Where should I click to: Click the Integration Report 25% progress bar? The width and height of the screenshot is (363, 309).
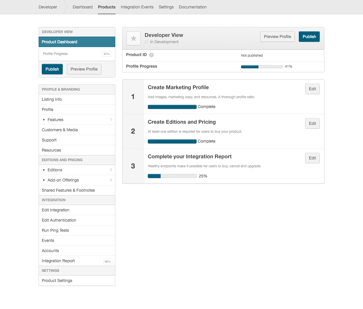pos(172,176)
